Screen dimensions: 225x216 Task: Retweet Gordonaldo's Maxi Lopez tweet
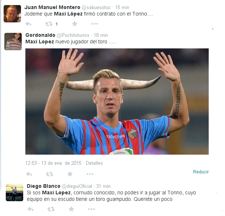pyautogui.click(x=50, y=174)
